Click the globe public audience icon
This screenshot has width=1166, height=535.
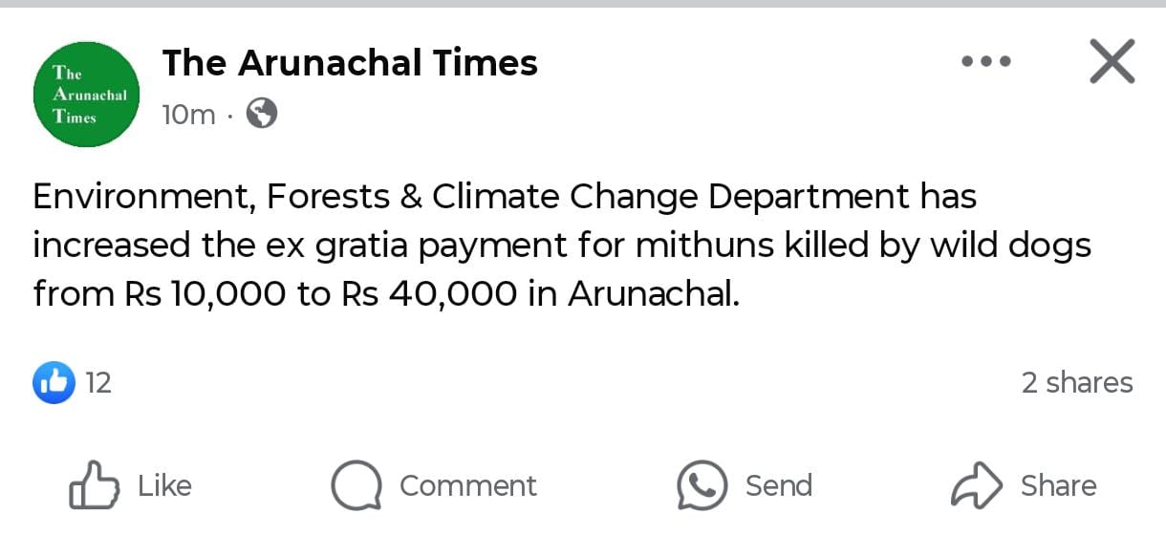(261, 114)
